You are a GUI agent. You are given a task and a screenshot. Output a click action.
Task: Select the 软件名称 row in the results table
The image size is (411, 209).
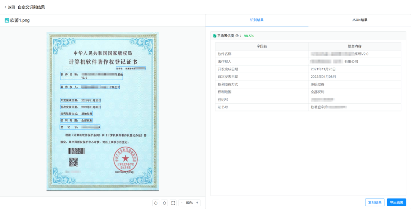point(261,54)
